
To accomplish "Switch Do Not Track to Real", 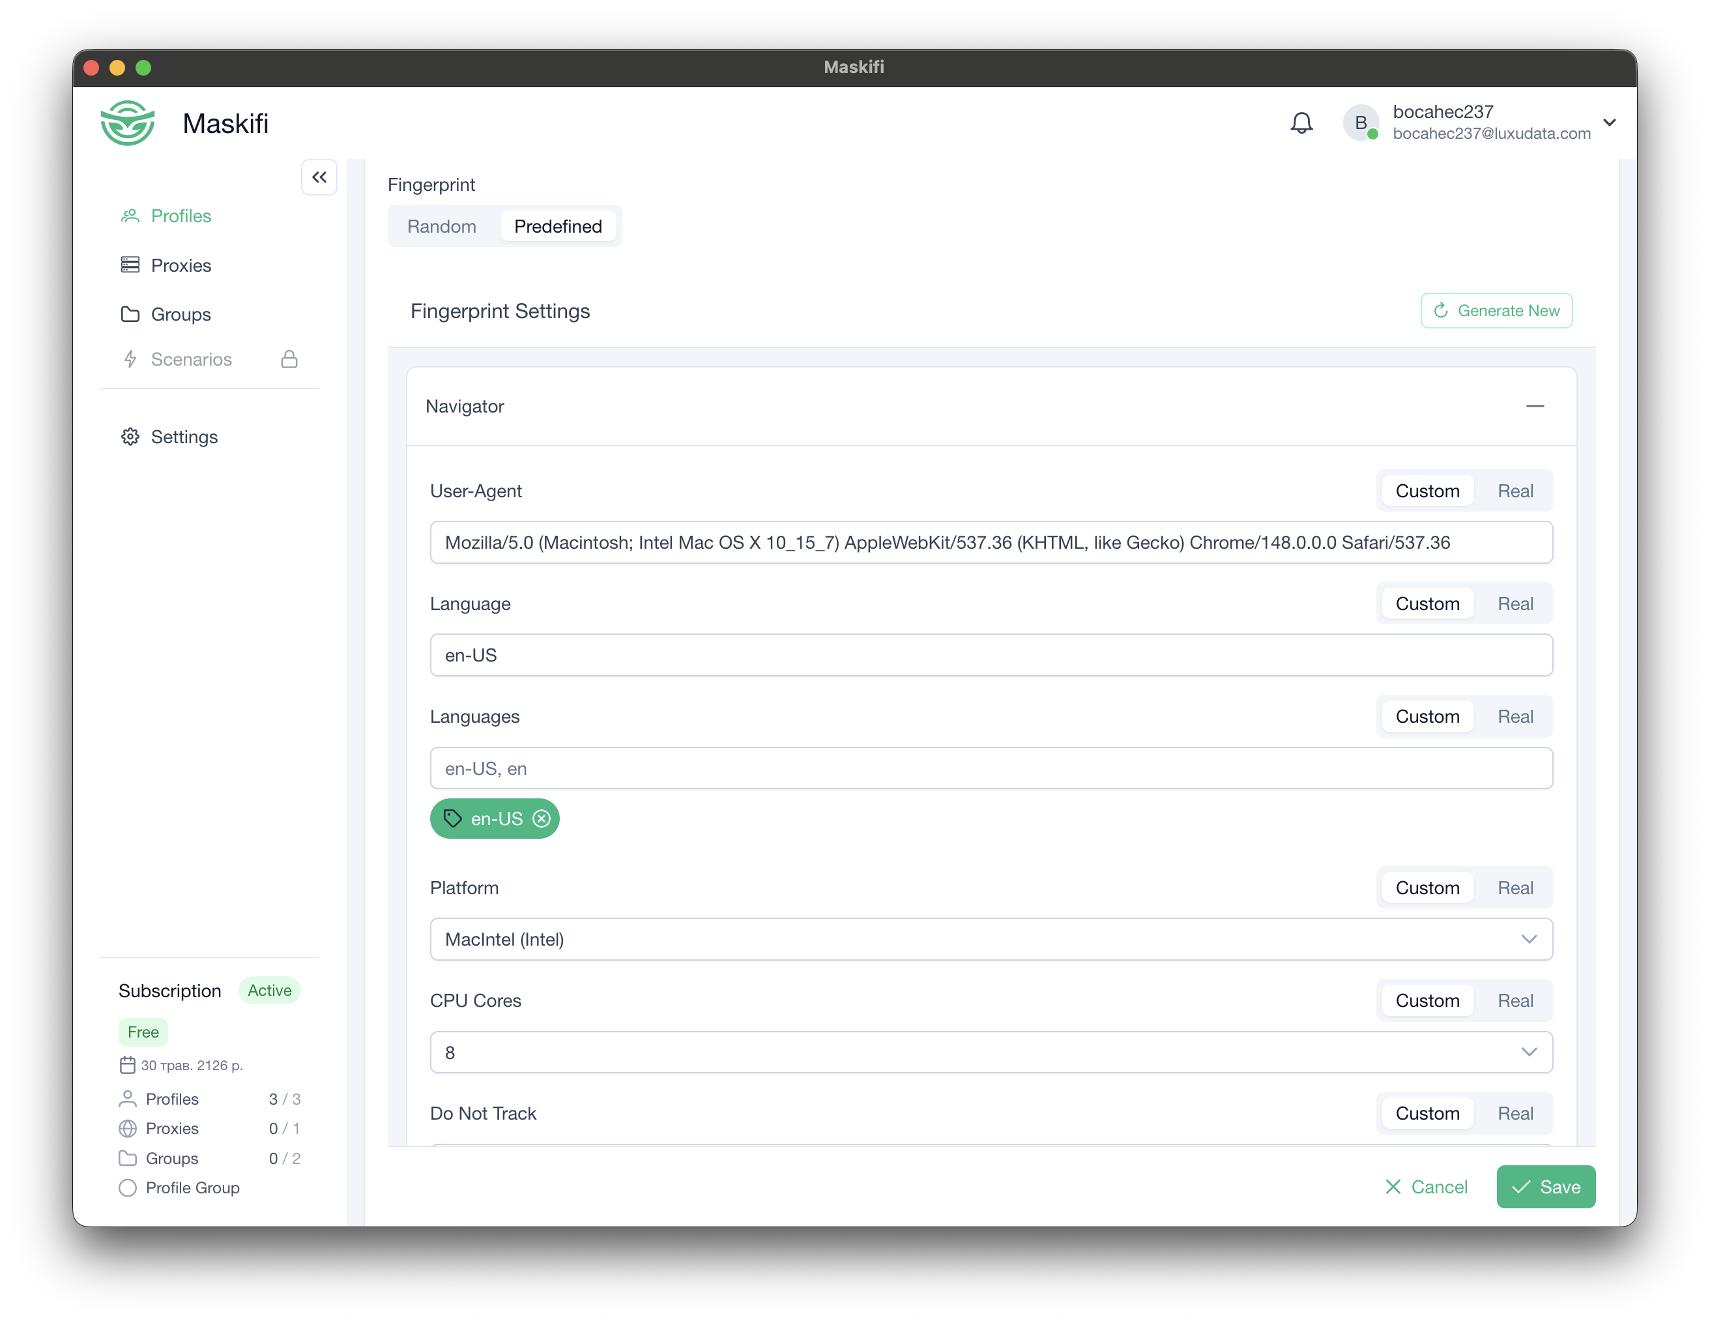I will coord(1515,1113).
